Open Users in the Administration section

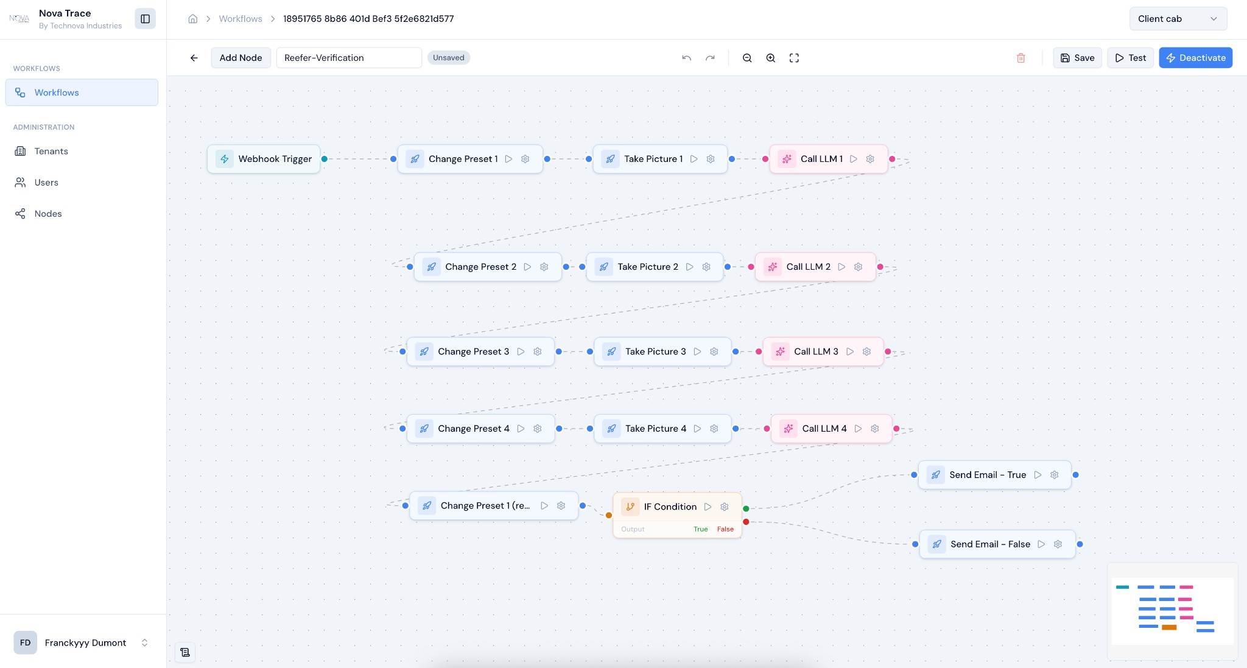click(46, 182)
